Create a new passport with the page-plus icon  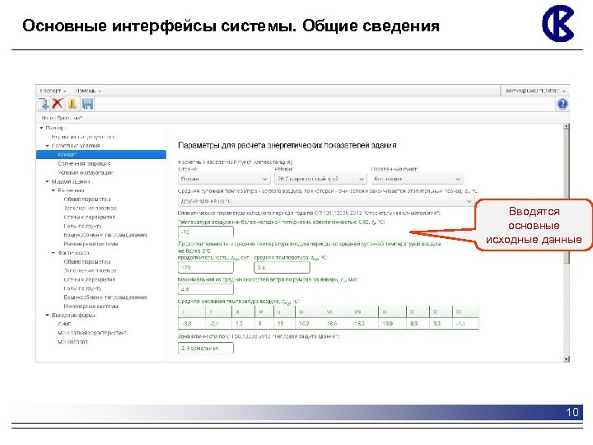44,104
